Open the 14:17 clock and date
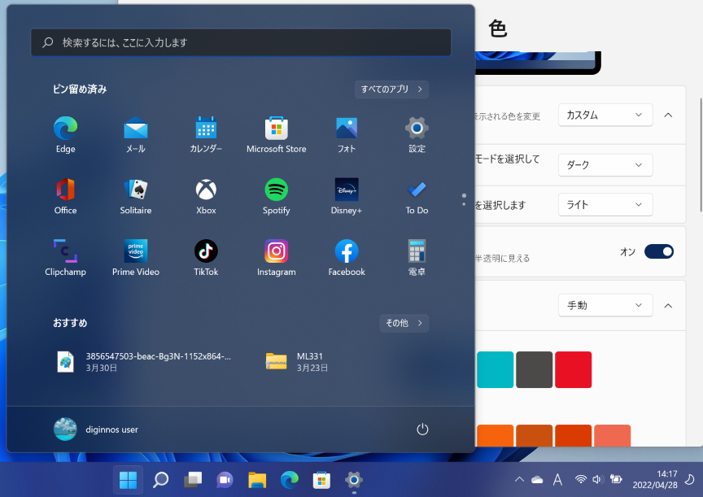703x497 pixels. [x=654, y=480]
